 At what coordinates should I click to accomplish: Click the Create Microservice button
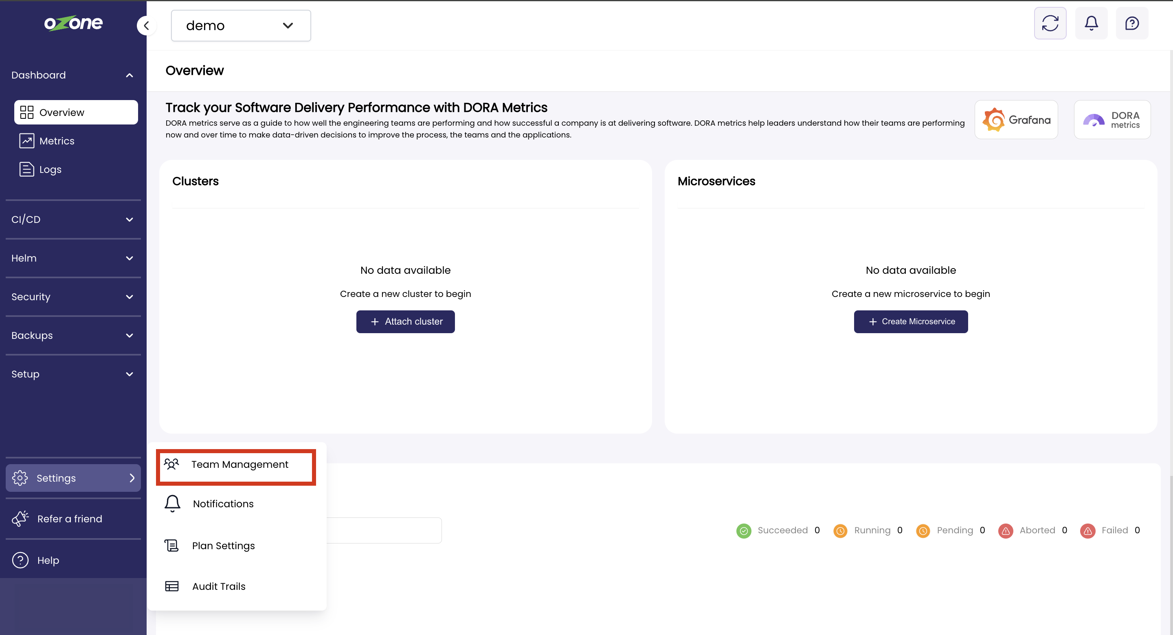[x=910, y=322]
